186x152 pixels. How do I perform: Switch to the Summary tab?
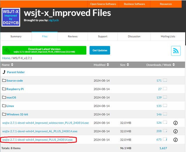(x=16, y=36)
